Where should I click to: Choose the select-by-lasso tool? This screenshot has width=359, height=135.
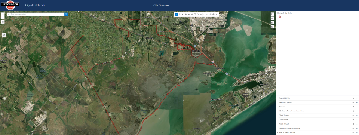[182, 15]
